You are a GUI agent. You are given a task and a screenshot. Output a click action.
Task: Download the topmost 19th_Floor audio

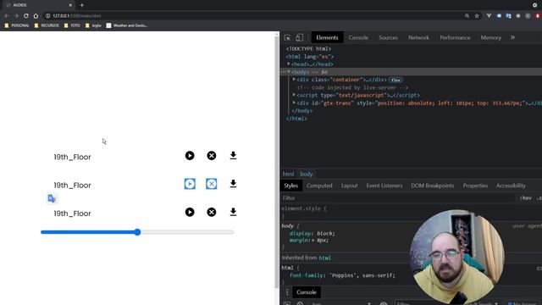coord(234,156)
